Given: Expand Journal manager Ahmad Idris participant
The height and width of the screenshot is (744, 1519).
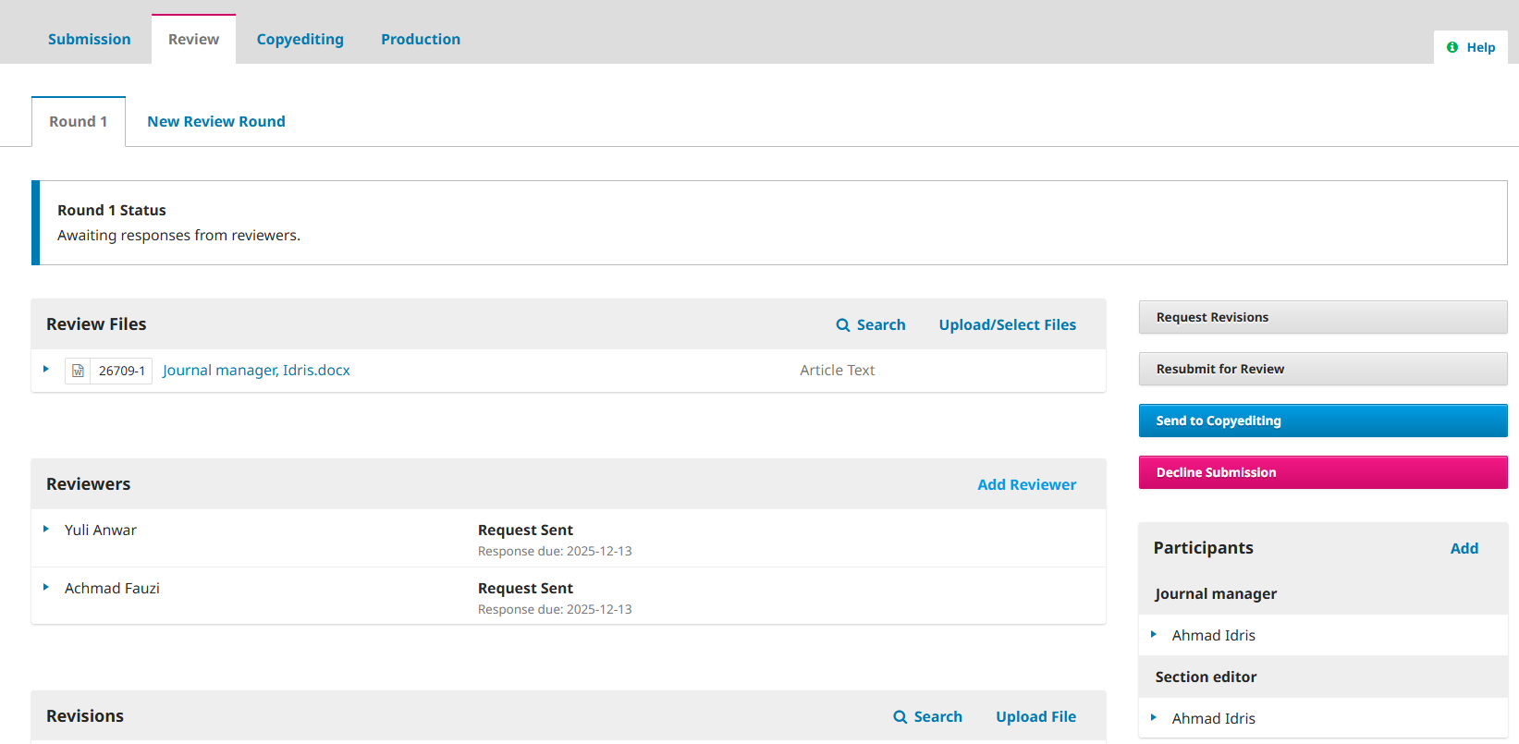Looking at the screenshot, I should point(1154,635).
